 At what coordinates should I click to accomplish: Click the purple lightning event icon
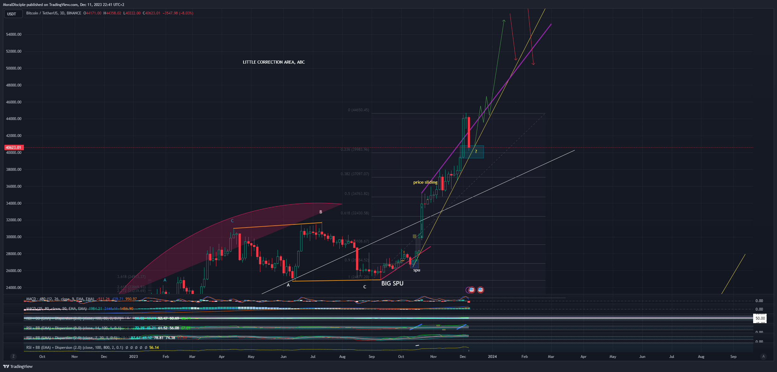click(x=468, y=290)
